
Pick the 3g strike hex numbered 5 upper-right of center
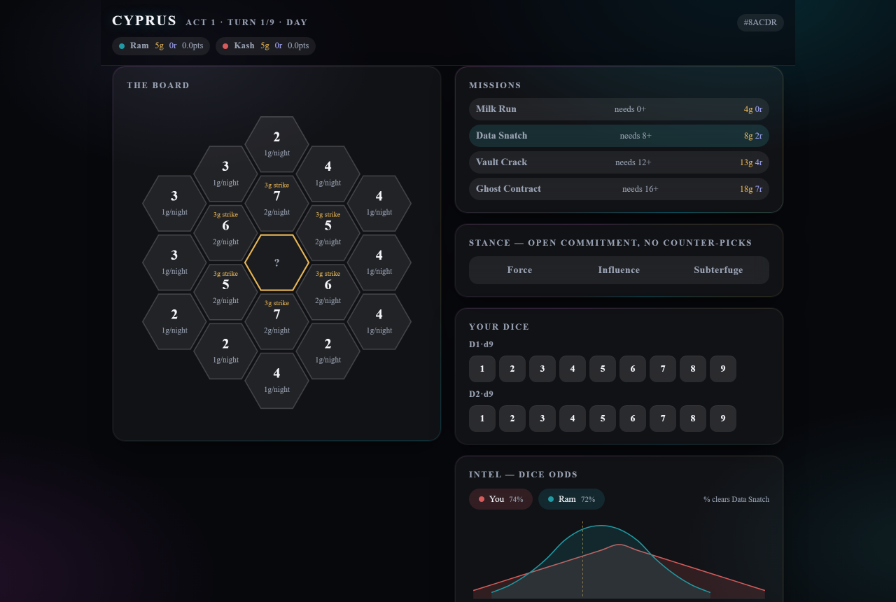coord(328,233)
